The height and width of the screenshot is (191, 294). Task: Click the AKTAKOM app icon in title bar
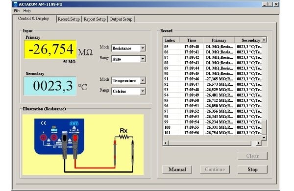[15, 4]
